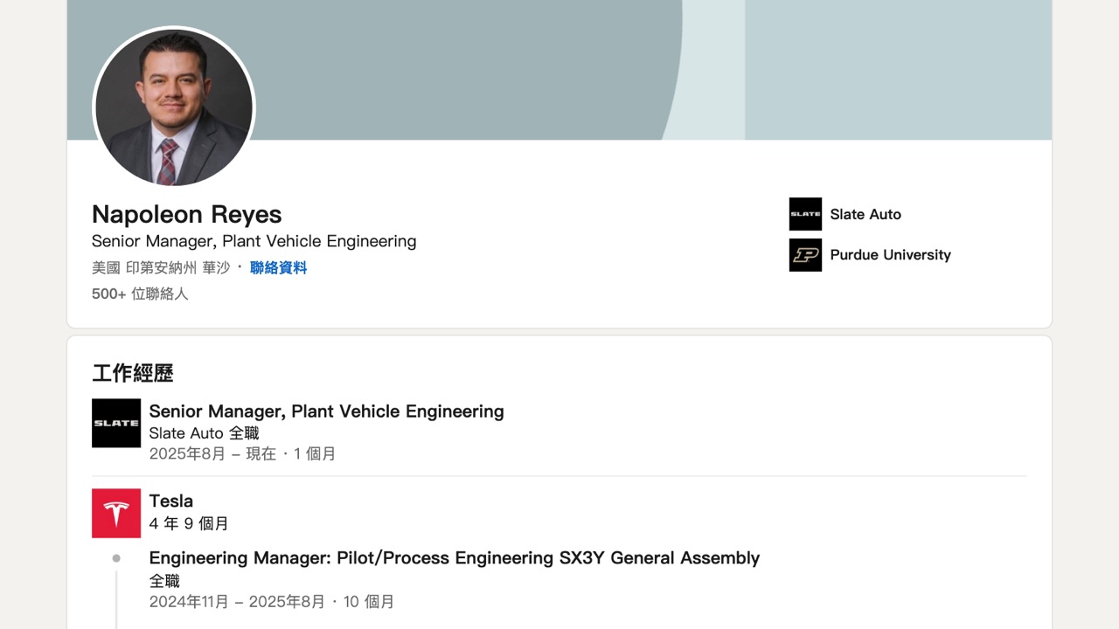Open the profile photo of Napoleon Reyes
The image size is (1119, 629).
(174, 107)
